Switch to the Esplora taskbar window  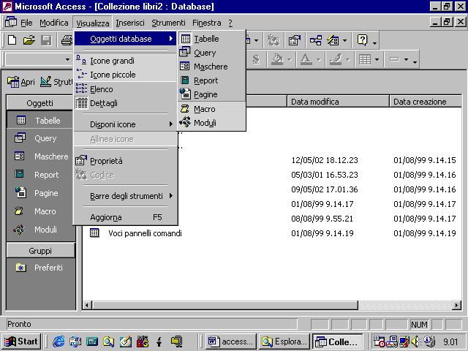pyautogui.click(x=284, y=341)
